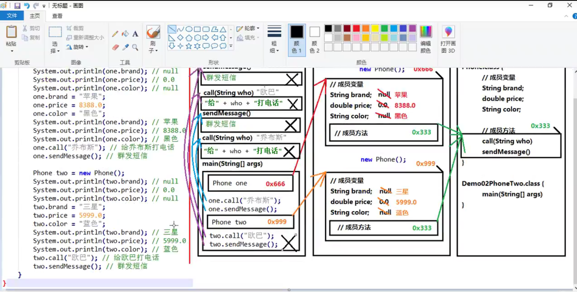The image size is (577, 292).
Task: Switch to the Home ribbon tab
Action: [x=35, y=16]
